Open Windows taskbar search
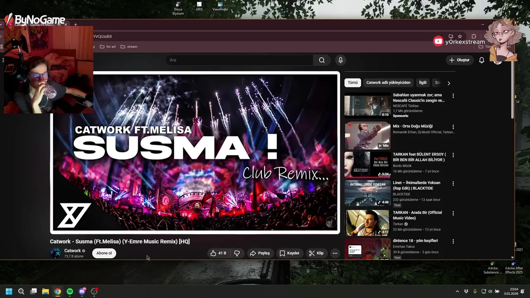This screenshot has height=298, width=530. pyautogui.click(x=21, y=291)
